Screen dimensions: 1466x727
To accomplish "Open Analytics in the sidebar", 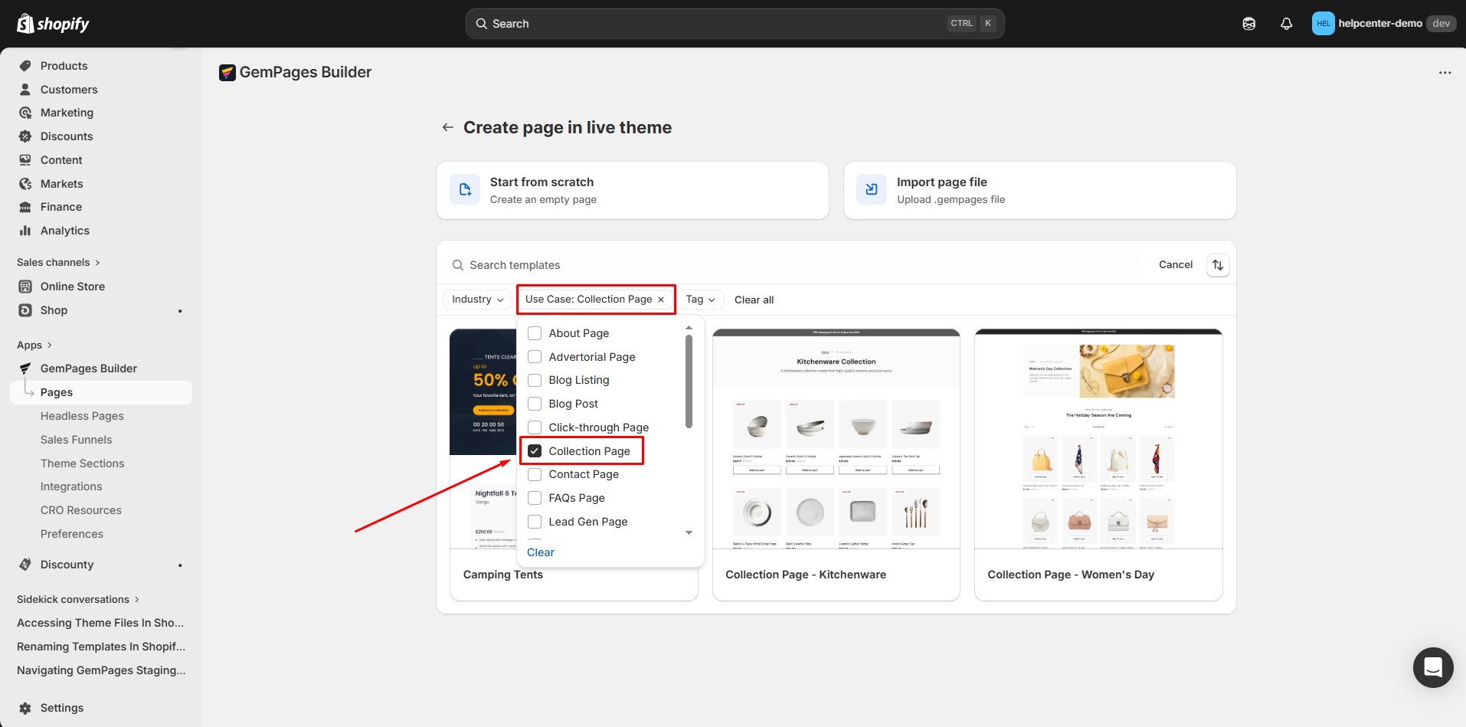I will tap(64, 231).
